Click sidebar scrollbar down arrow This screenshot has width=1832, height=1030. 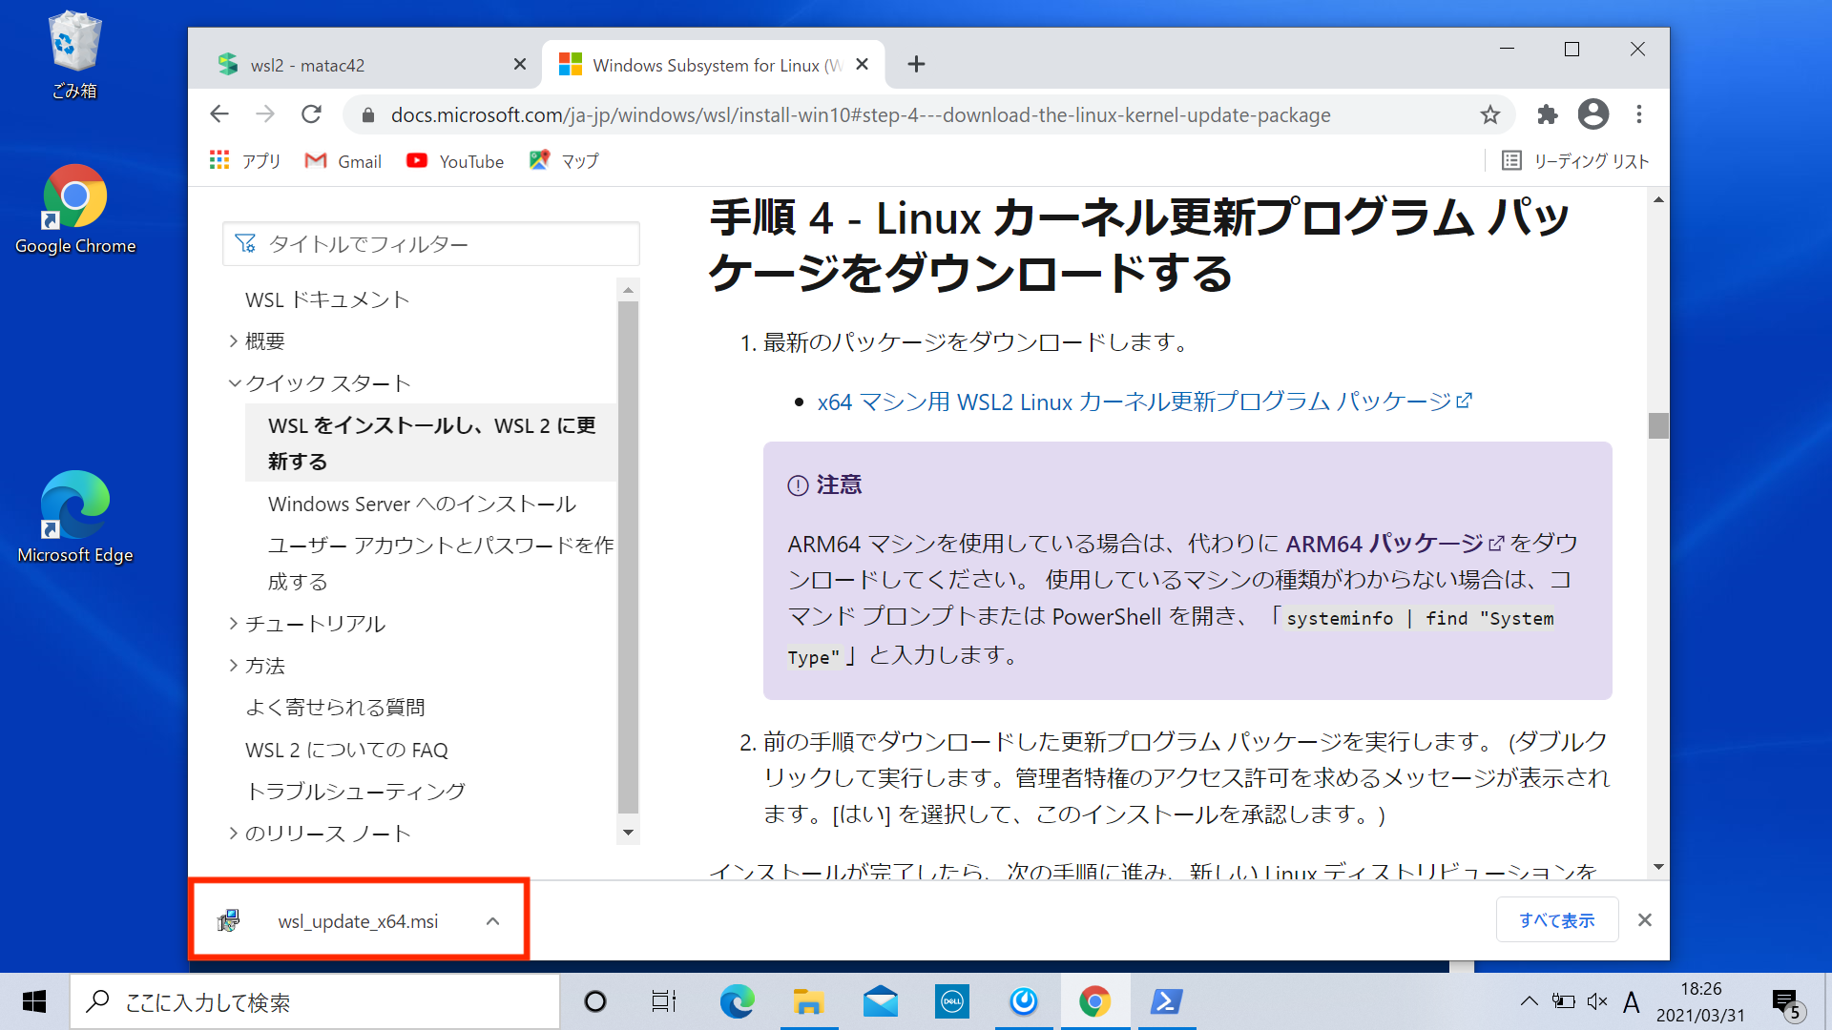coord(628,833)
